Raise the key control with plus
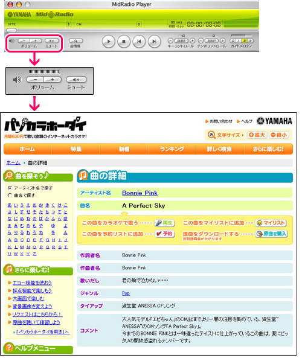This screenshot has height=358, width=302. (x=192, y=41)
